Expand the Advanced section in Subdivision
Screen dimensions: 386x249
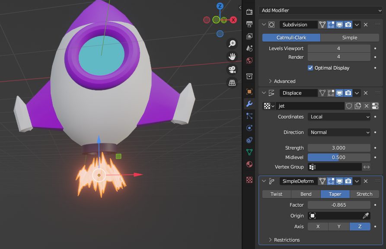(282, 81)
